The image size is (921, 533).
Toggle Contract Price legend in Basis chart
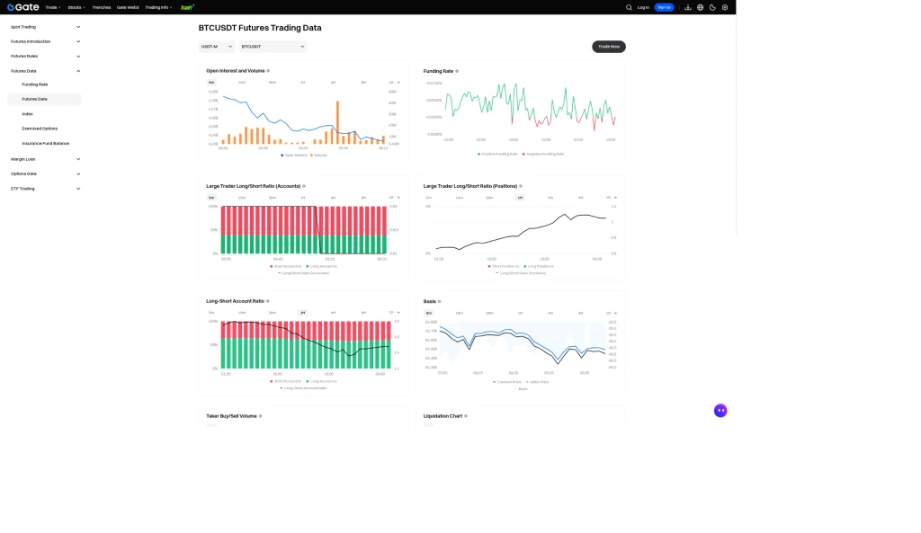pos(507,382)
